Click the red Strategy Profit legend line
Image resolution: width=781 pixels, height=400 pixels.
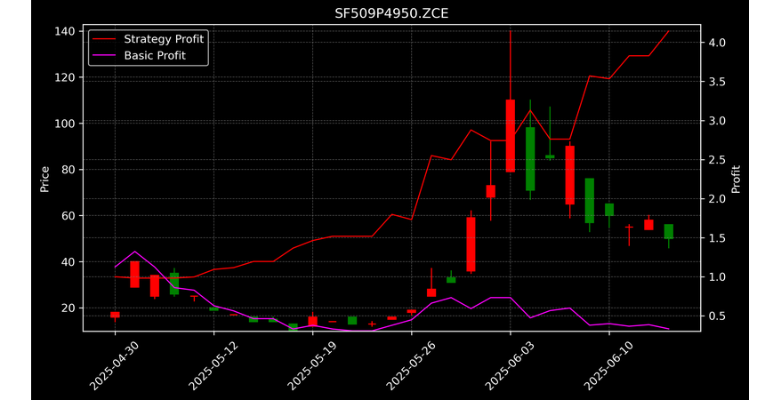coord(104,39)
